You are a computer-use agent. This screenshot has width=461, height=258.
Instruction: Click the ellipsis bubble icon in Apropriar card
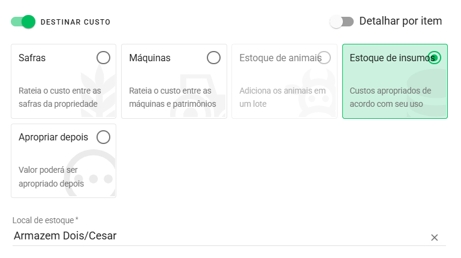pyautogui.click(x=90, y=173)
